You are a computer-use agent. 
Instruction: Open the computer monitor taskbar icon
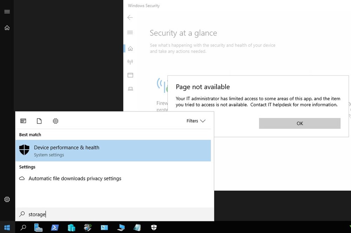(121, 228)
